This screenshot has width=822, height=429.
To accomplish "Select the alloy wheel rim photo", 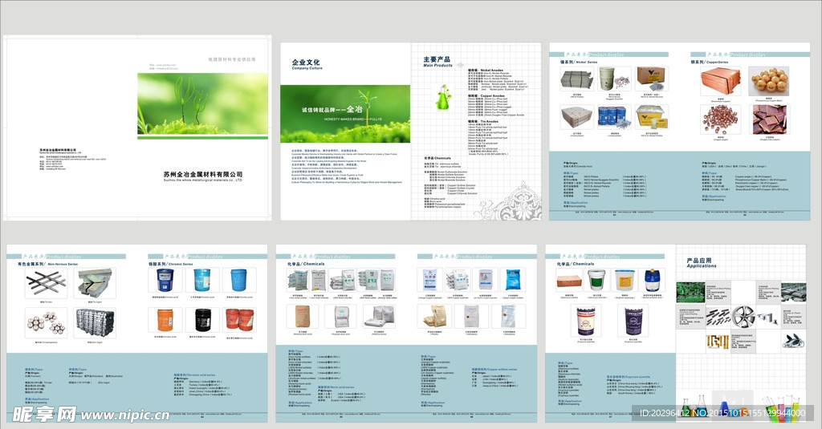I will click(743, 318).
